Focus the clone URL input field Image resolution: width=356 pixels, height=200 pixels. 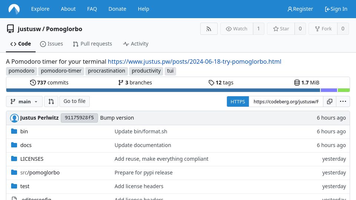click(286, 101)
